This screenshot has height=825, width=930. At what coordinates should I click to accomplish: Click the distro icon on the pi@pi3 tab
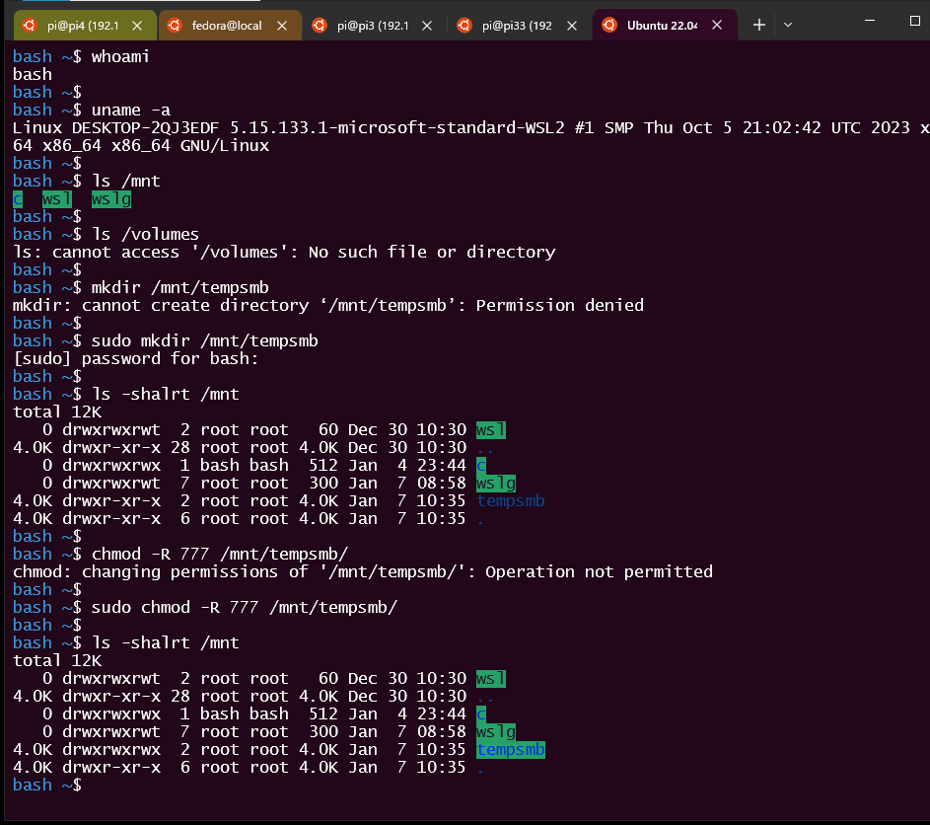321,27
